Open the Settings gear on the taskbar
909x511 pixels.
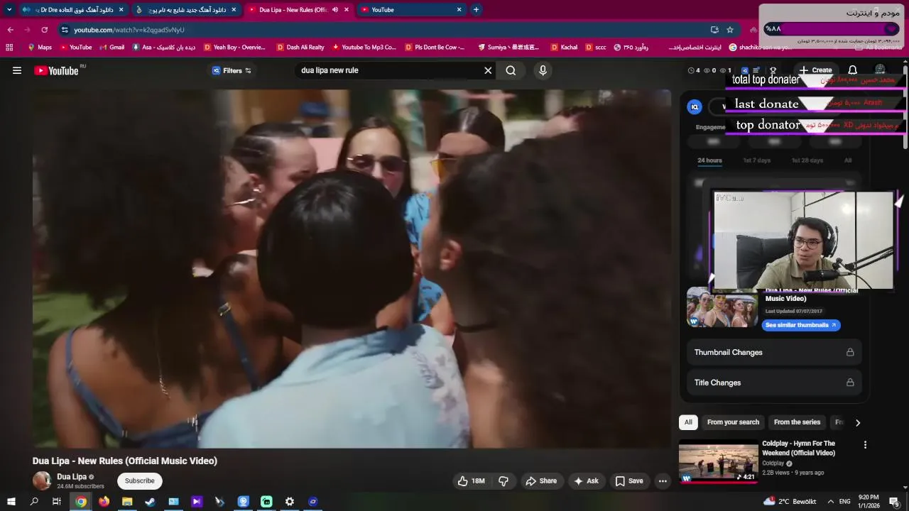[290, 502]
